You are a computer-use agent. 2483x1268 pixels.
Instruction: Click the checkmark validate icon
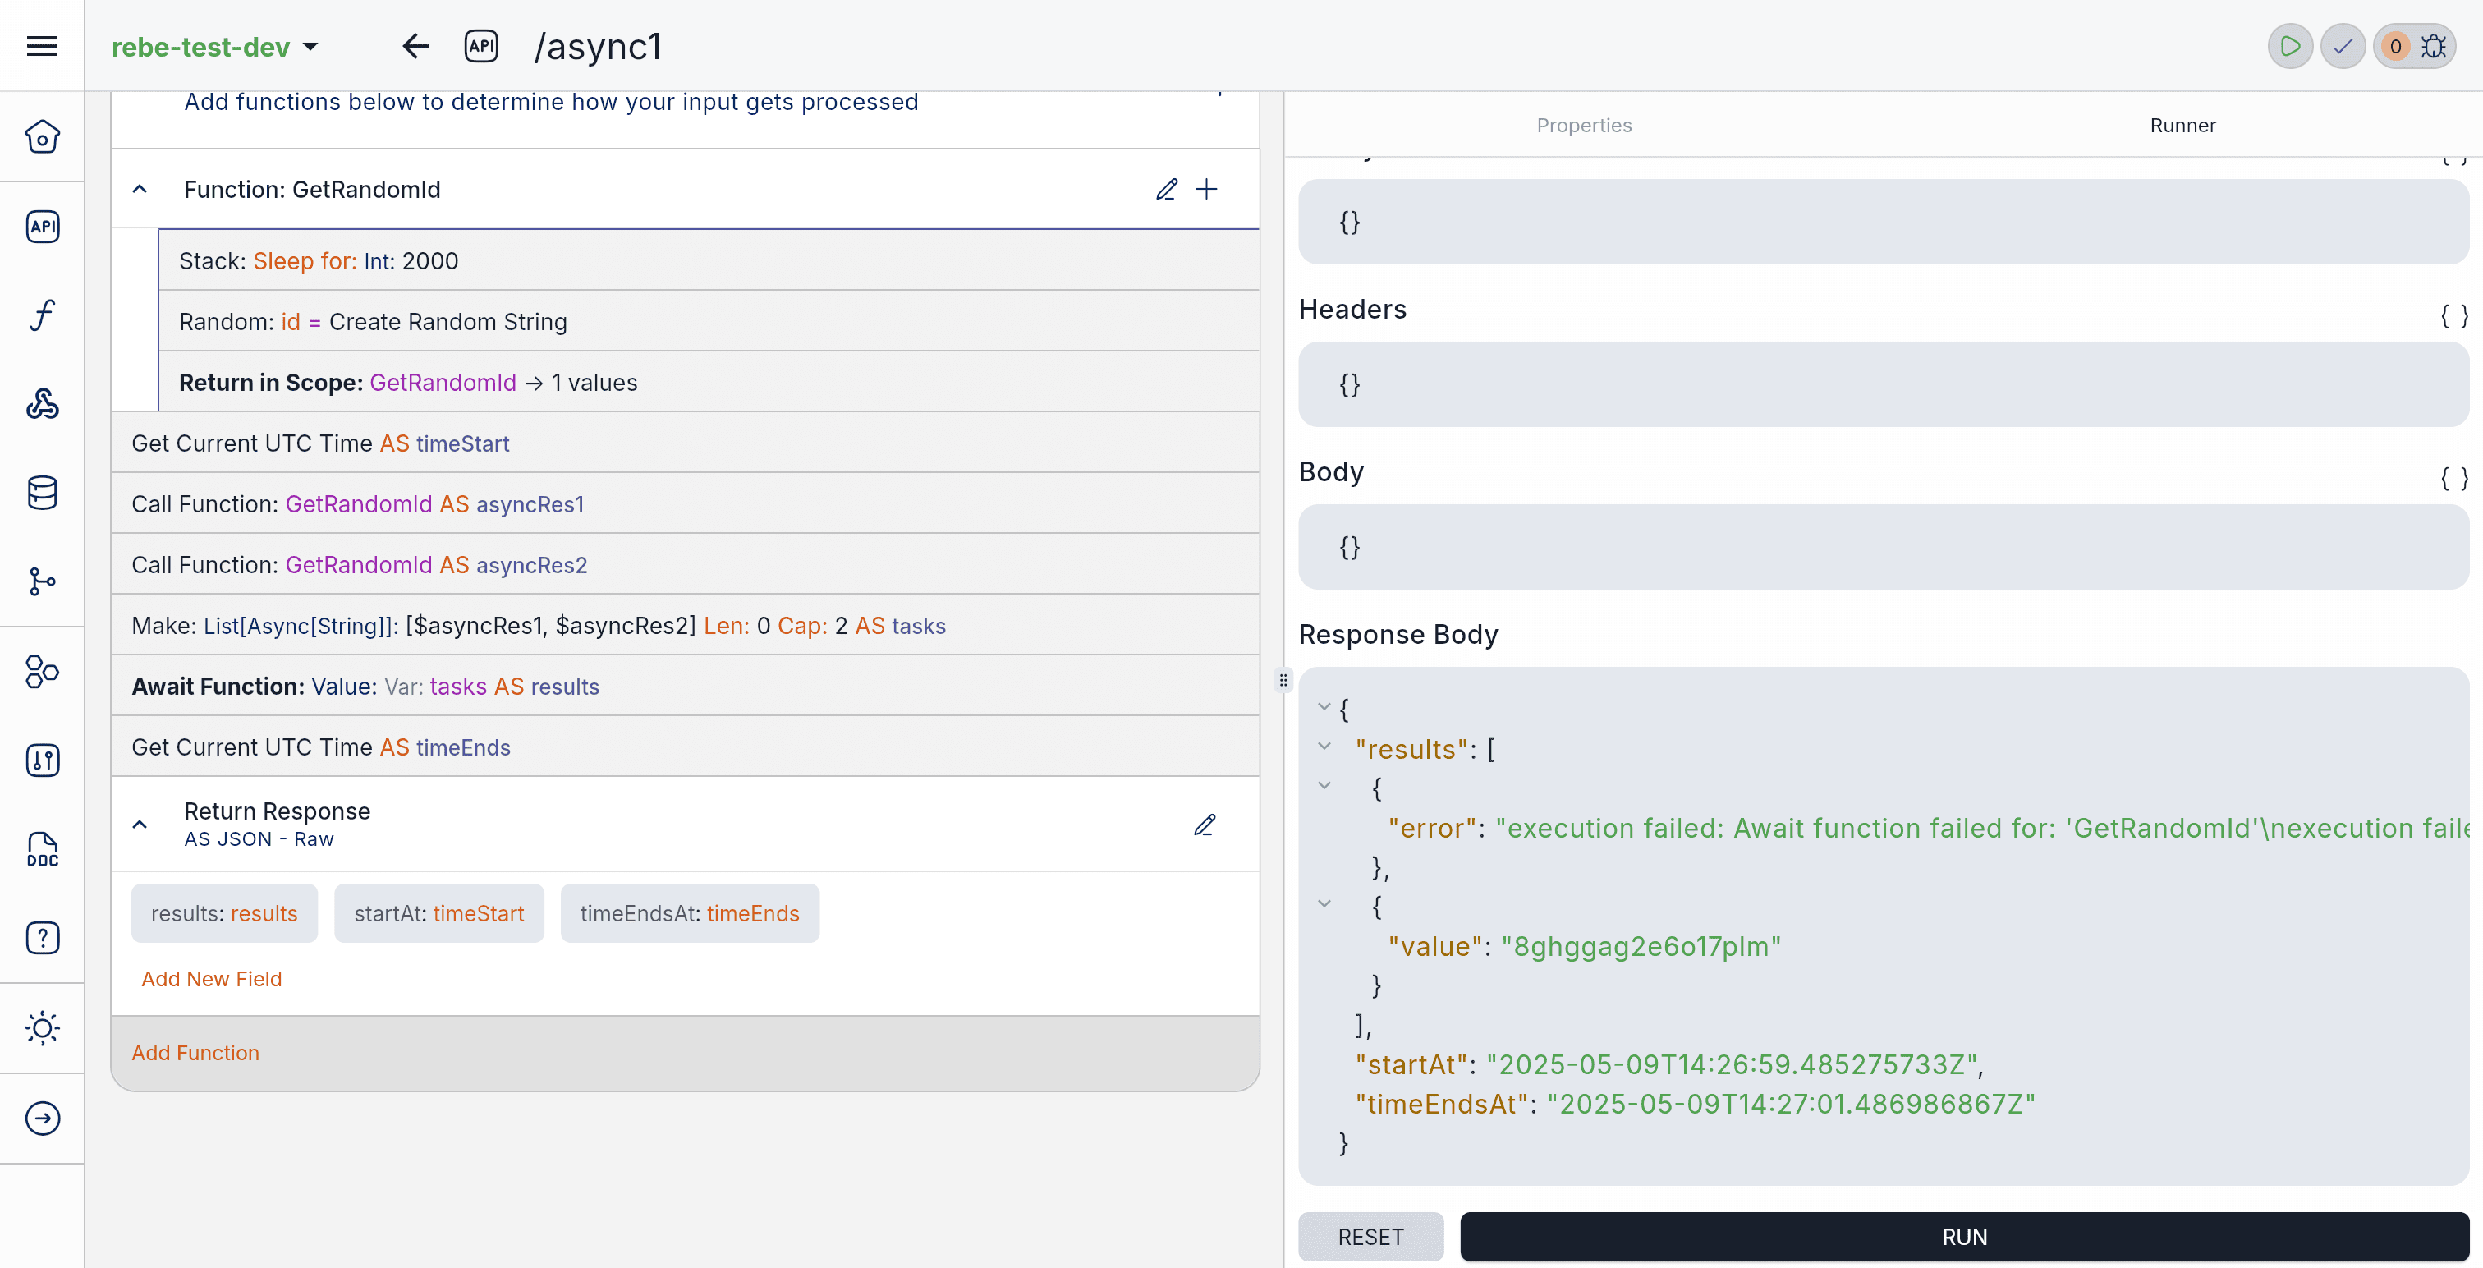pyautogui.click(x=2343, y=45)
